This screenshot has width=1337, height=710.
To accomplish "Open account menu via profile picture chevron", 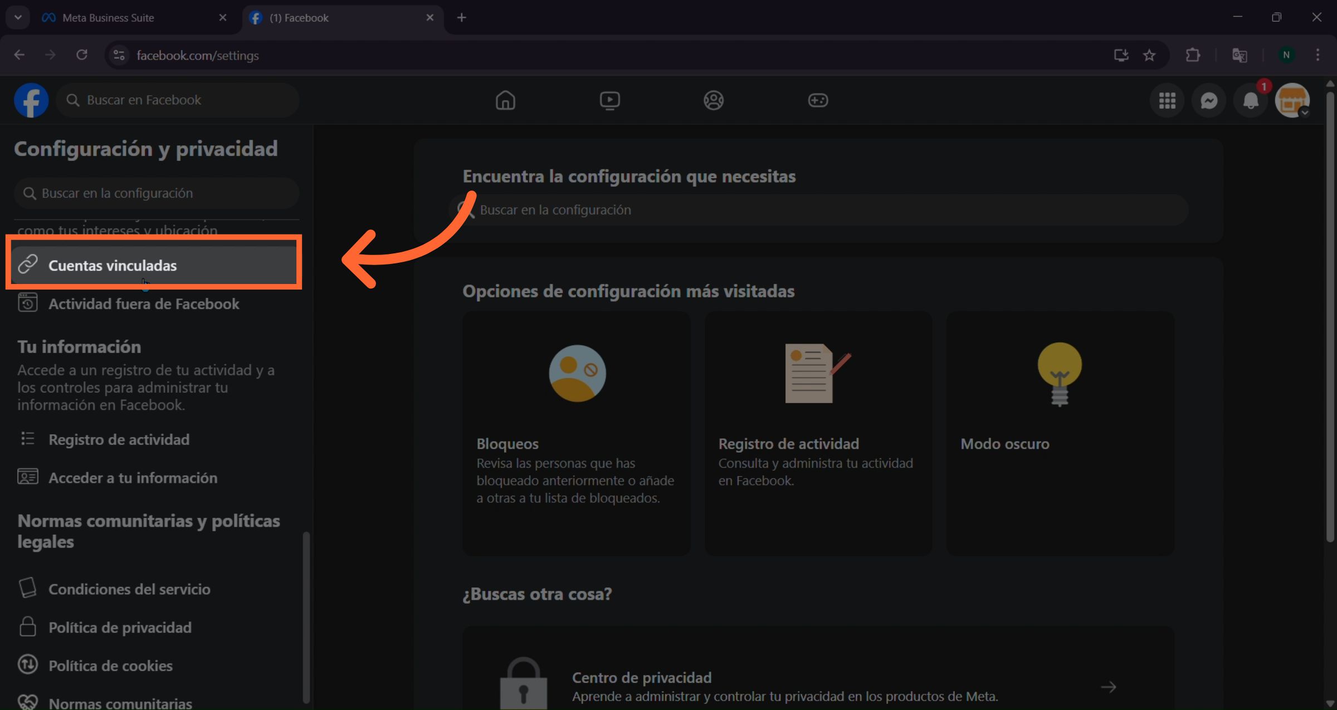I will (x=1304, y=112).
